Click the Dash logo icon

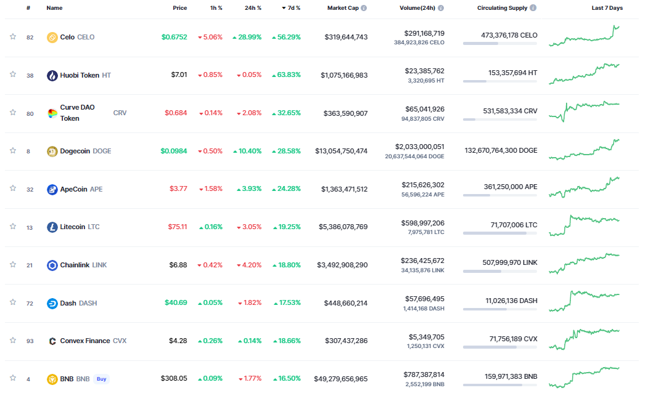pyautogui.click(x=52, y=304)
